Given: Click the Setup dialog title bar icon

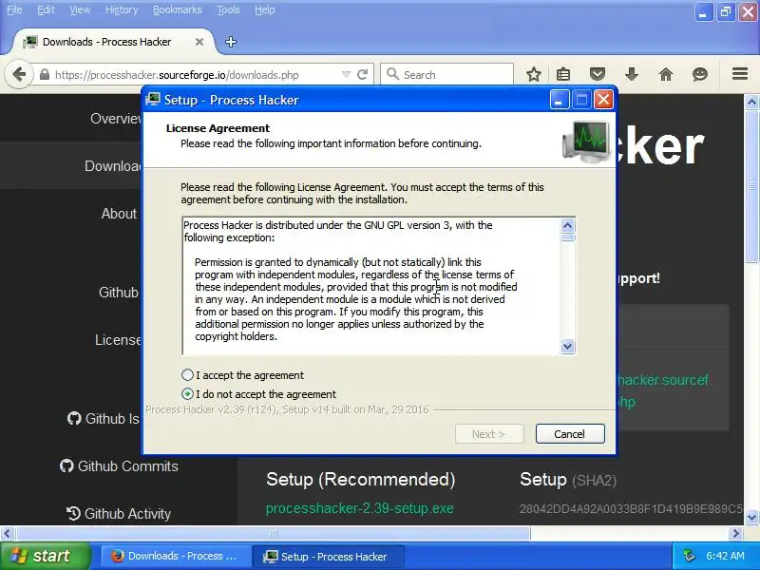Looking at the screenshot, I should 153,100.
